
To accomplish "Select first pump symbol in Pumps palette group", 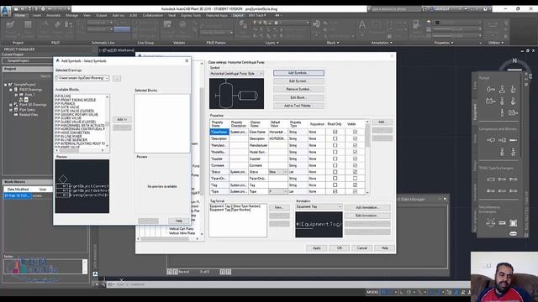I will [x=491, y=90].
